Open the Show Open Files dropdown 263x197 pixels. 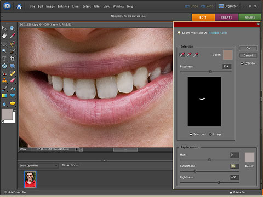tap(38, 166)
